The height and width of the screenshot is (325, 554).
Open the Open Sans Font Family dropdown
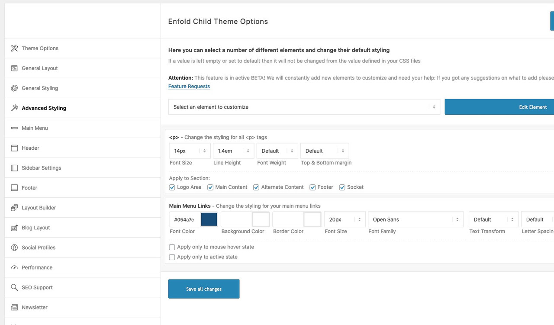pos(415,219)
